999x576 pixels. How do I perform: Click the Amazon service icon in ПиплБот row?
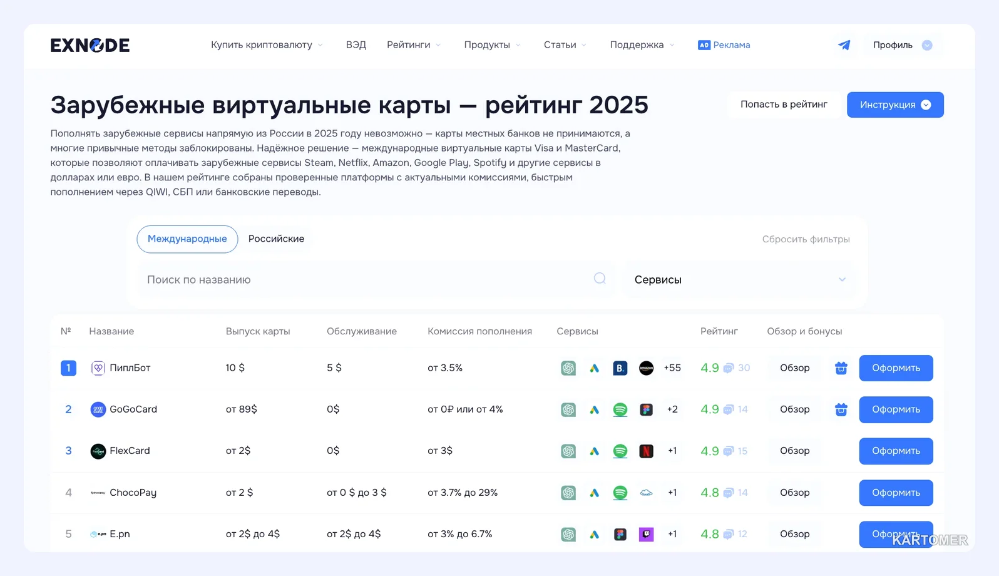pos(646,368)
